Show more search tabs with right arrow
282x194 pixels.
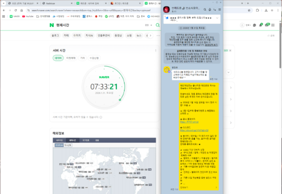[150, 35]
